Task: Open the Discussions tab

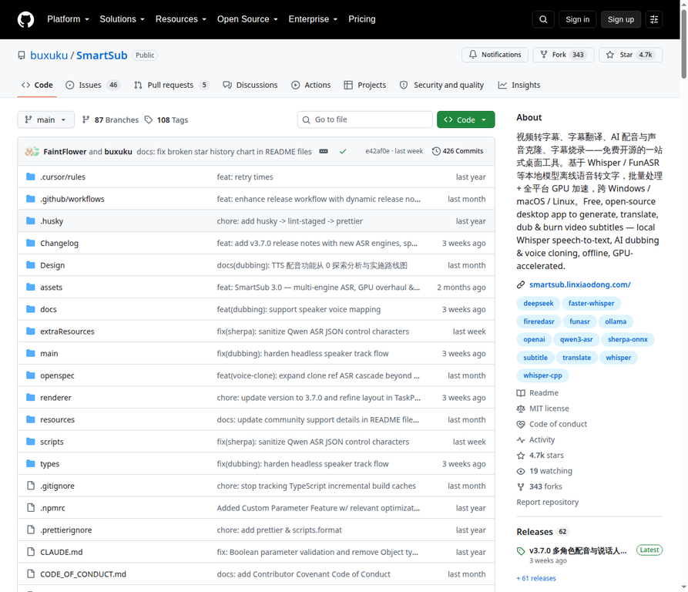Action: [250, 85]
